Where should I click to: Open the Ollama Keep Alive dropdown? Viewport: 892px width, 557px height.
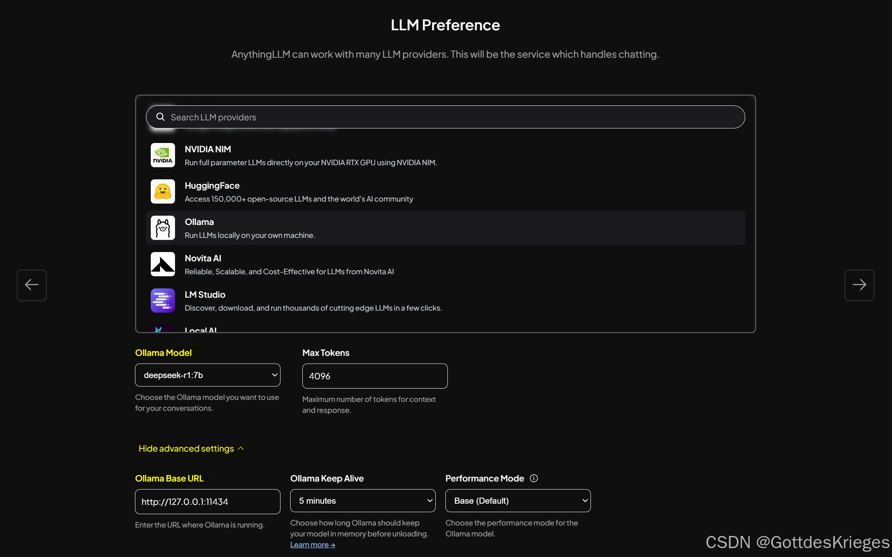click(363, 501)
